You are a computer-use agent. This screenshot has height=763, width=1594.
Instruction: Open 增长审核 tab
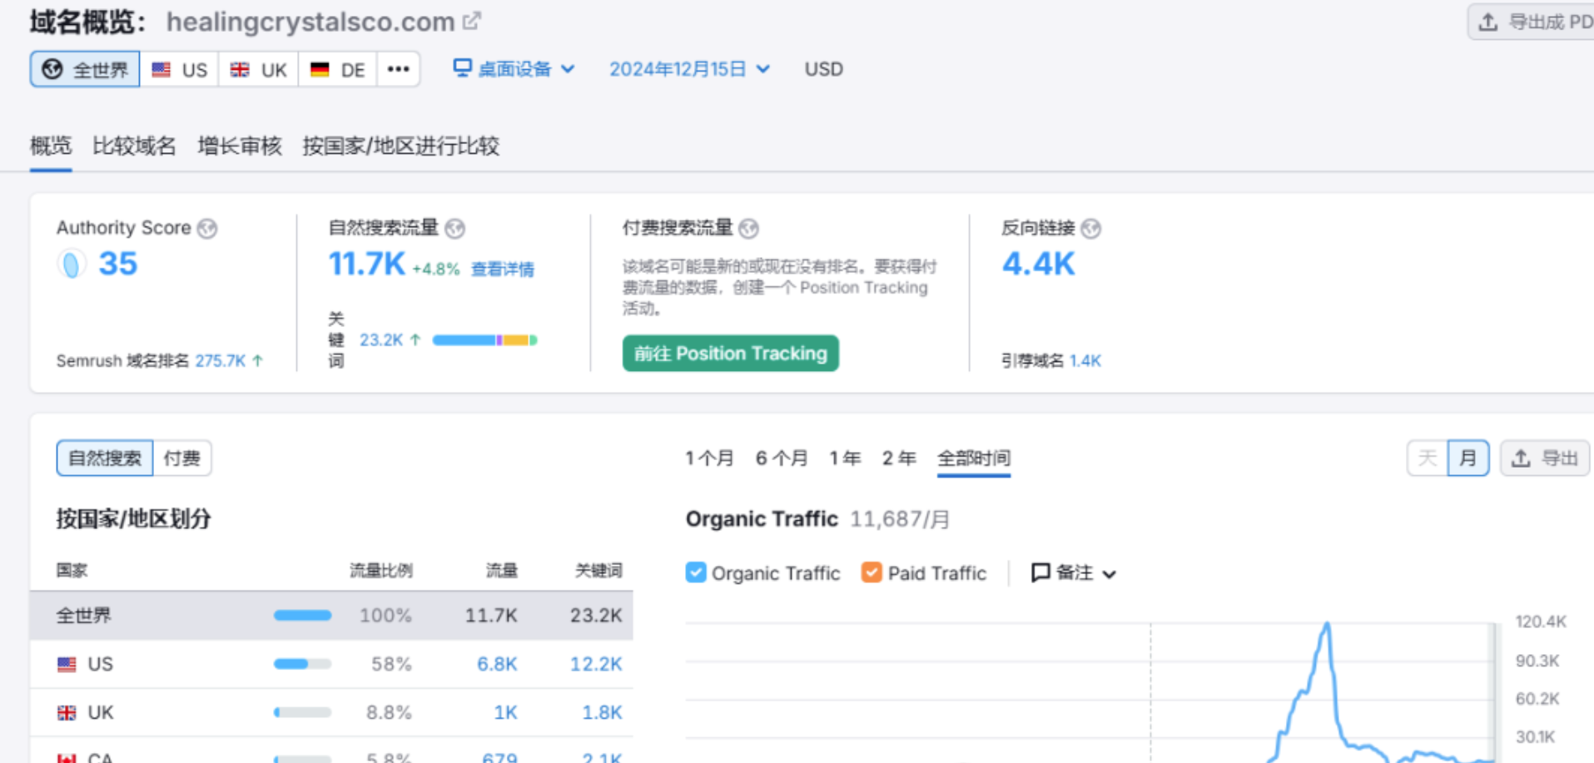point(240,146)
